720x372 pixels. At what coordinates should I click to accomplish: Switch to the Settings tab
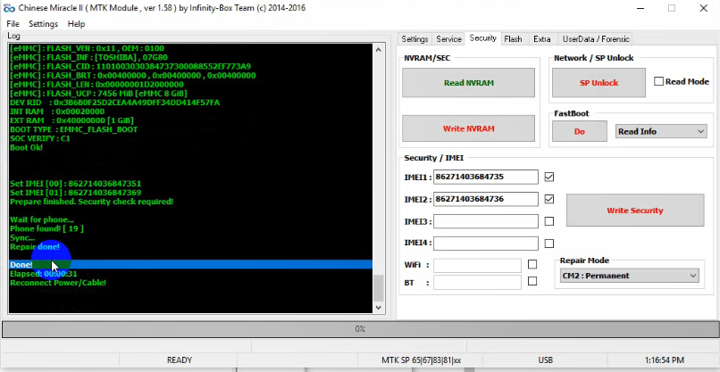point(414,39)
